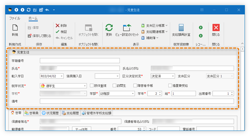Click 保存 in the ribbon
Screen dimensions: 250x136
(x=33, y=28)
